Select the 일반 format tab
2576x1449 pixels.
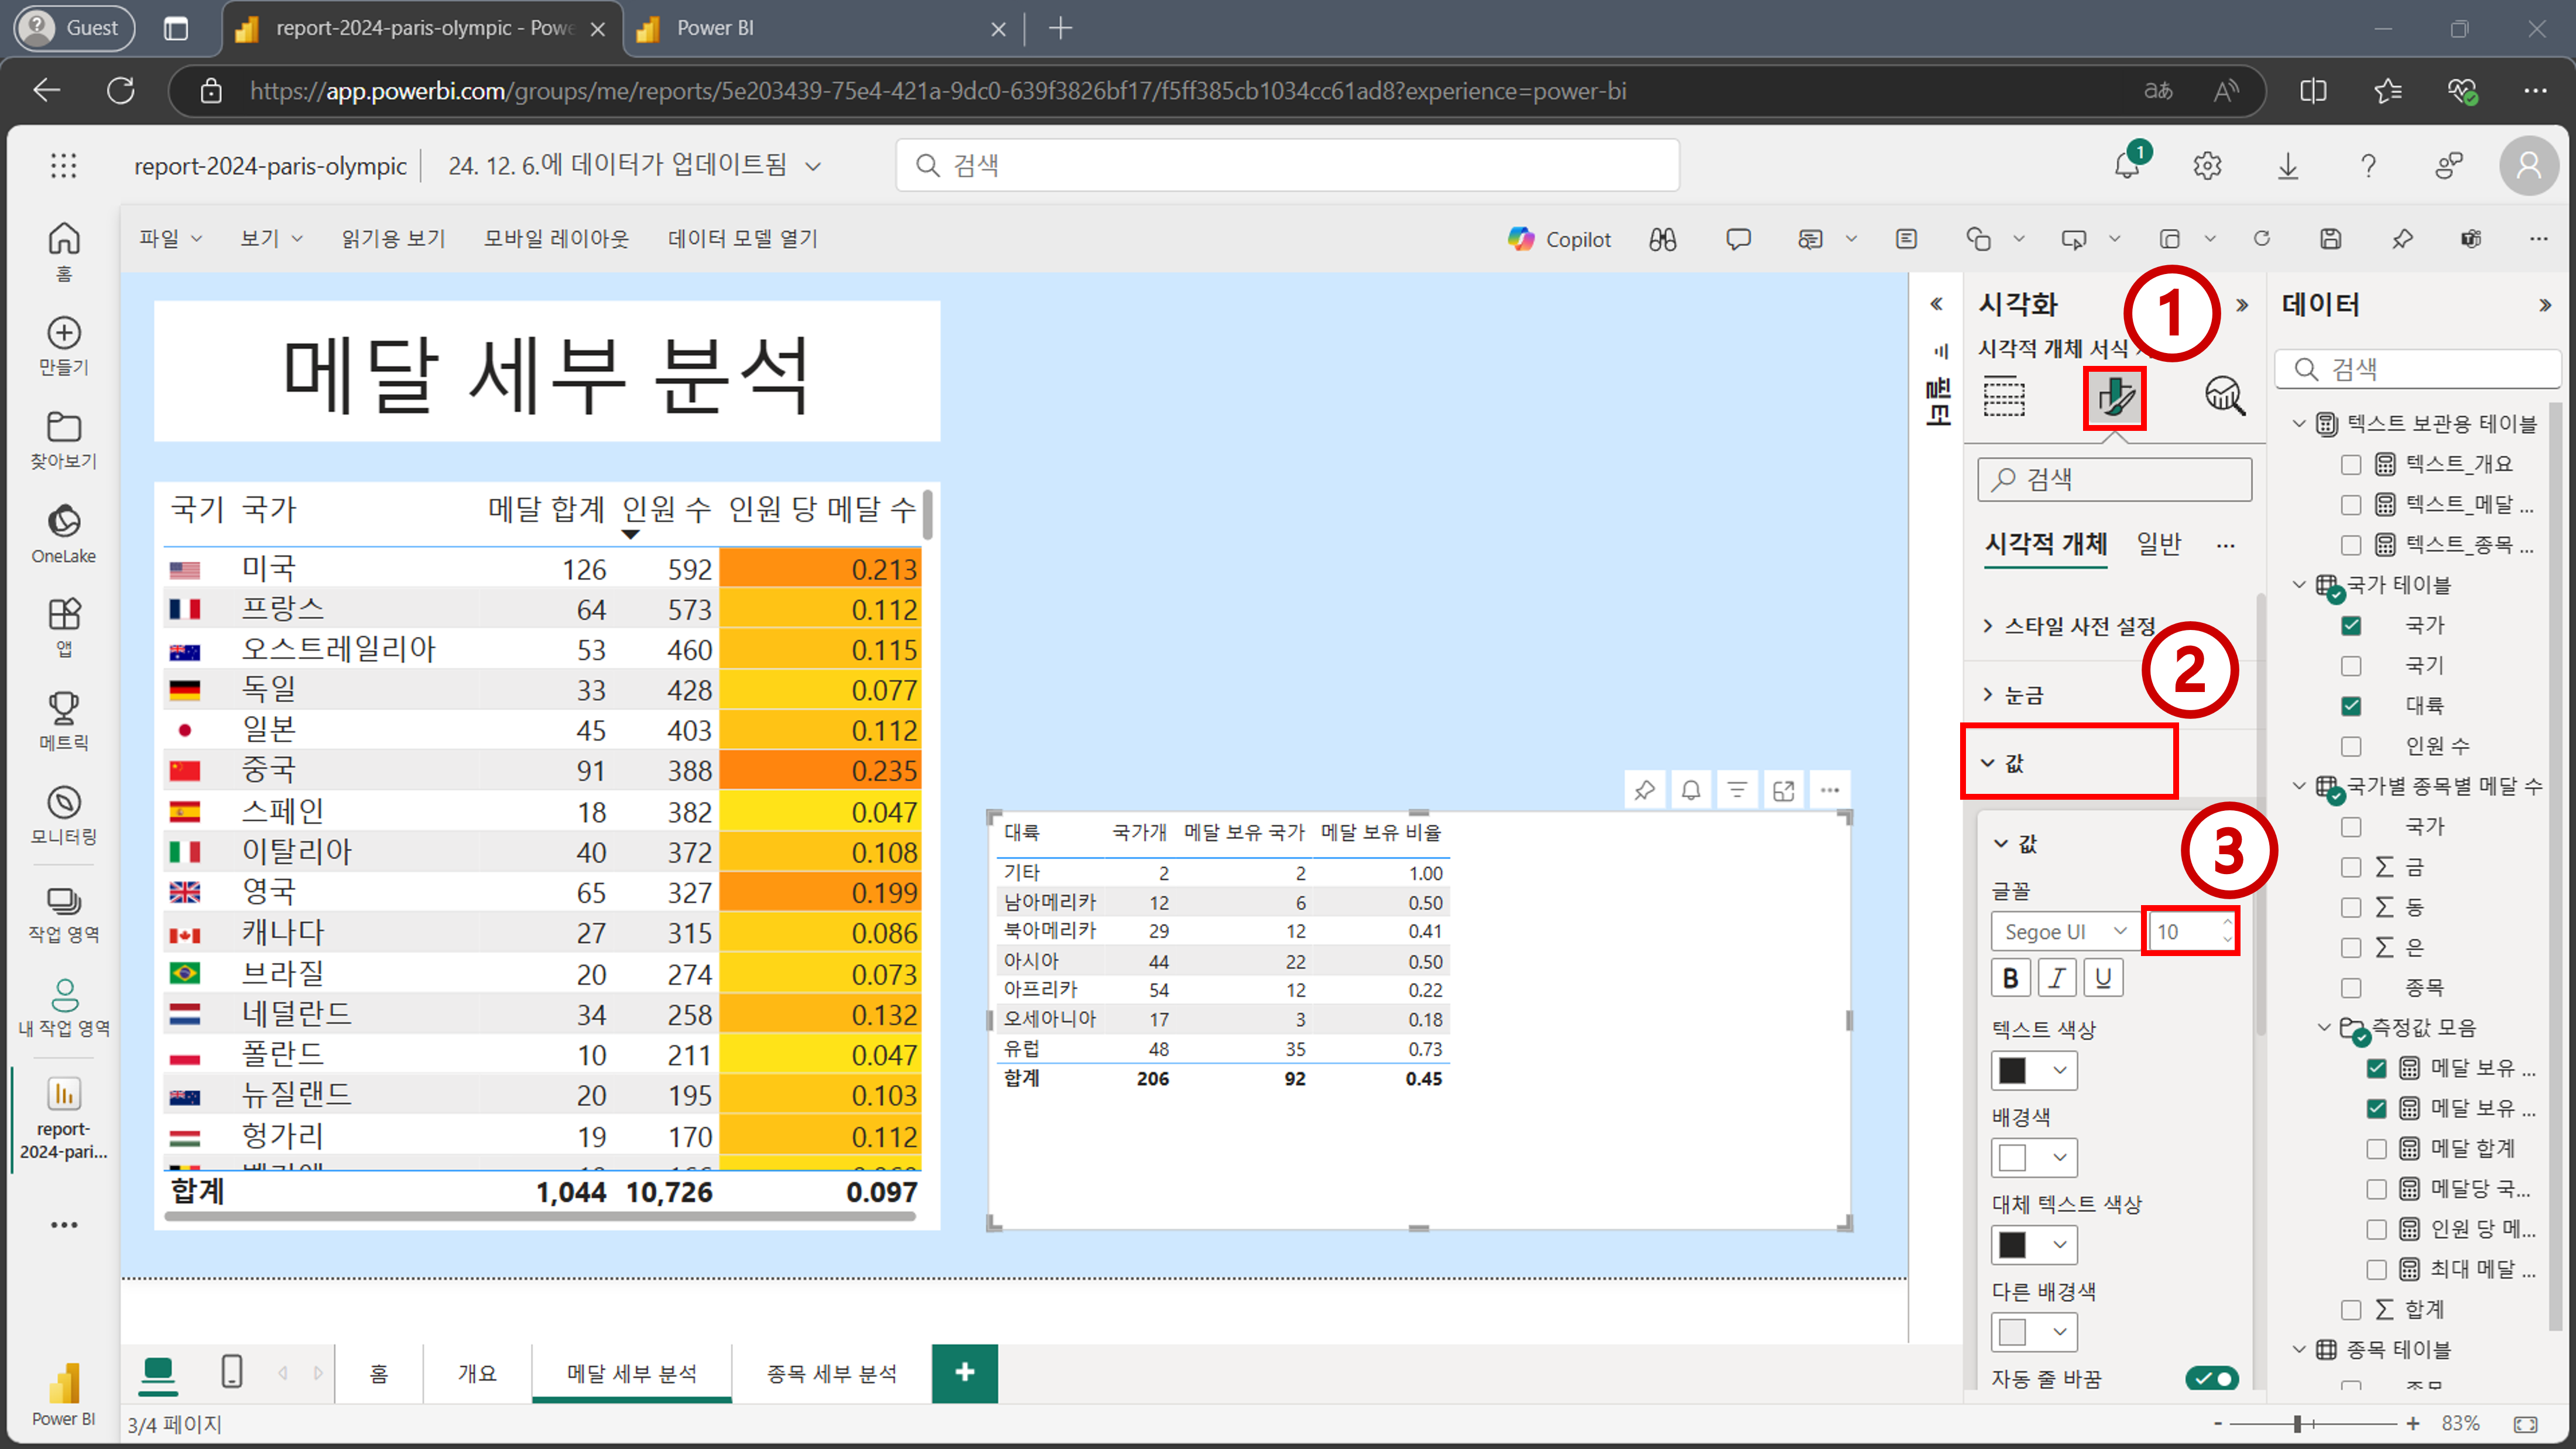(2158, 544)
